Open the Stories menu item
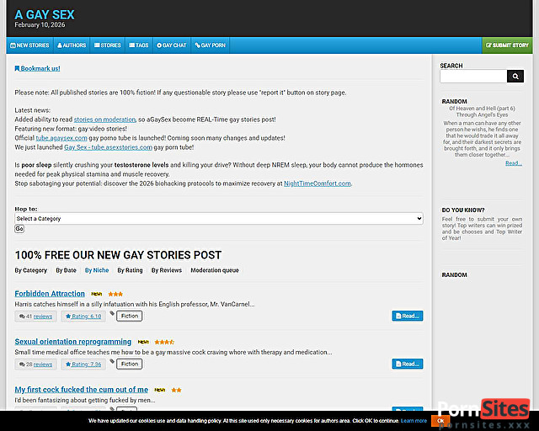 108,45
